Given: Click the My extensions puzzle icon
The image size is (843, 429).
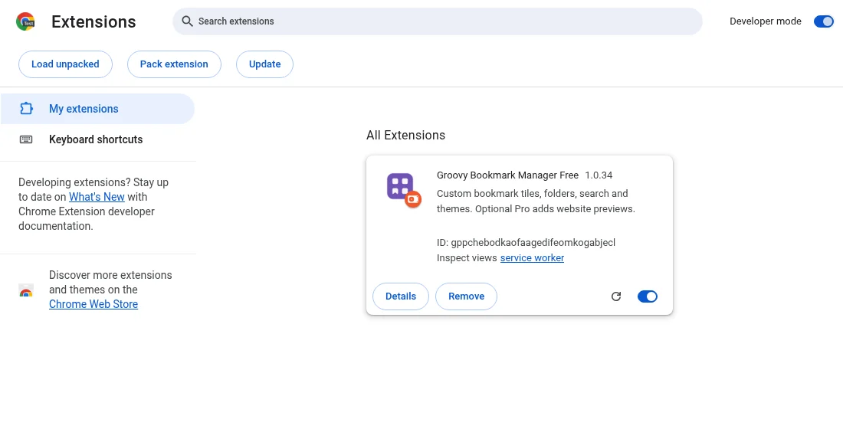Looking at the screenshot, I should coord(26,109).
